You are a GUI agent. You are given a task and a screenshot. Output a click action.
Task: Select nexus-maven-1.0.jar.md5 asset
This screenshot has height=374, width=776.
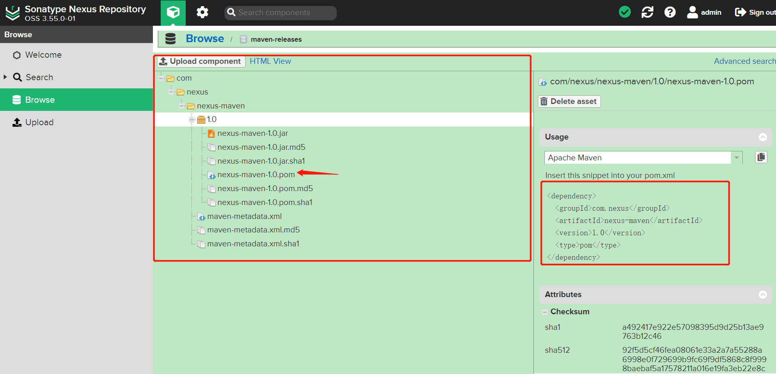[x=261, y=147]
